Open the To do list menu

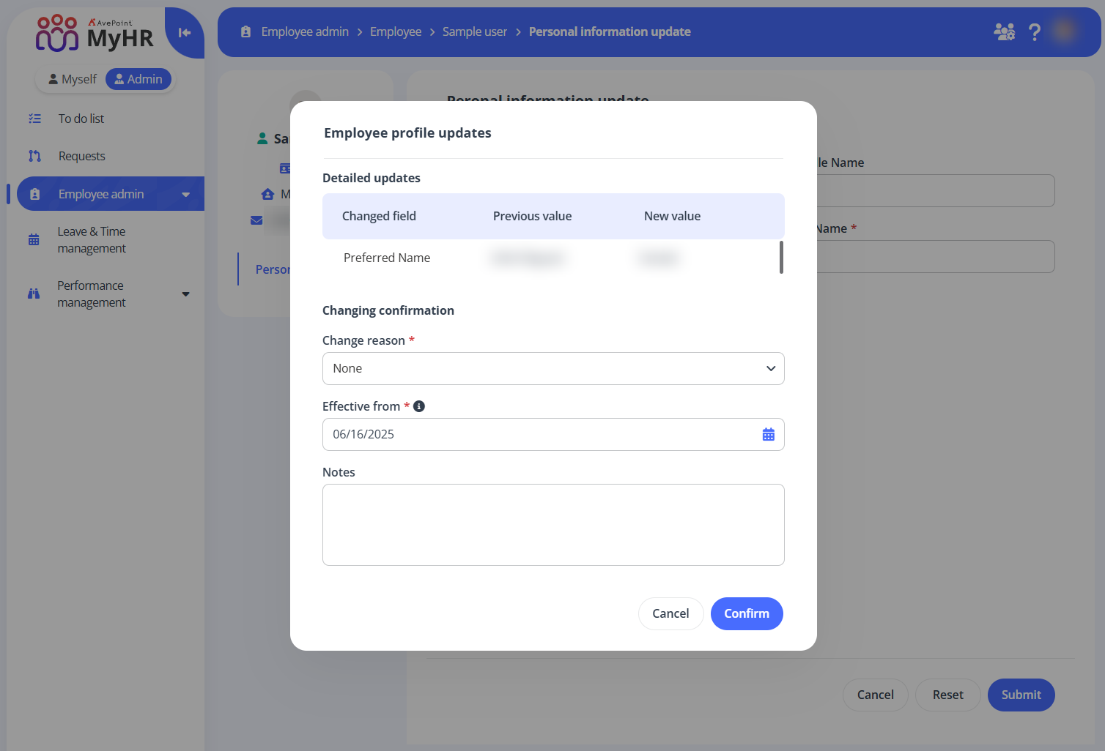[81, 119]
